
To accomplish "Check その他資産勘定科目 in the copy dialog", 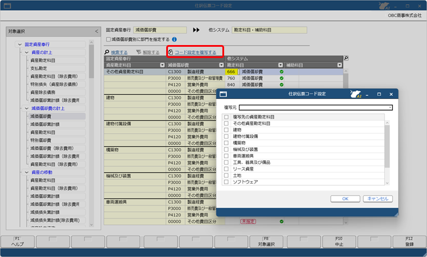I will pyautogui.click(x=226, y=123).
